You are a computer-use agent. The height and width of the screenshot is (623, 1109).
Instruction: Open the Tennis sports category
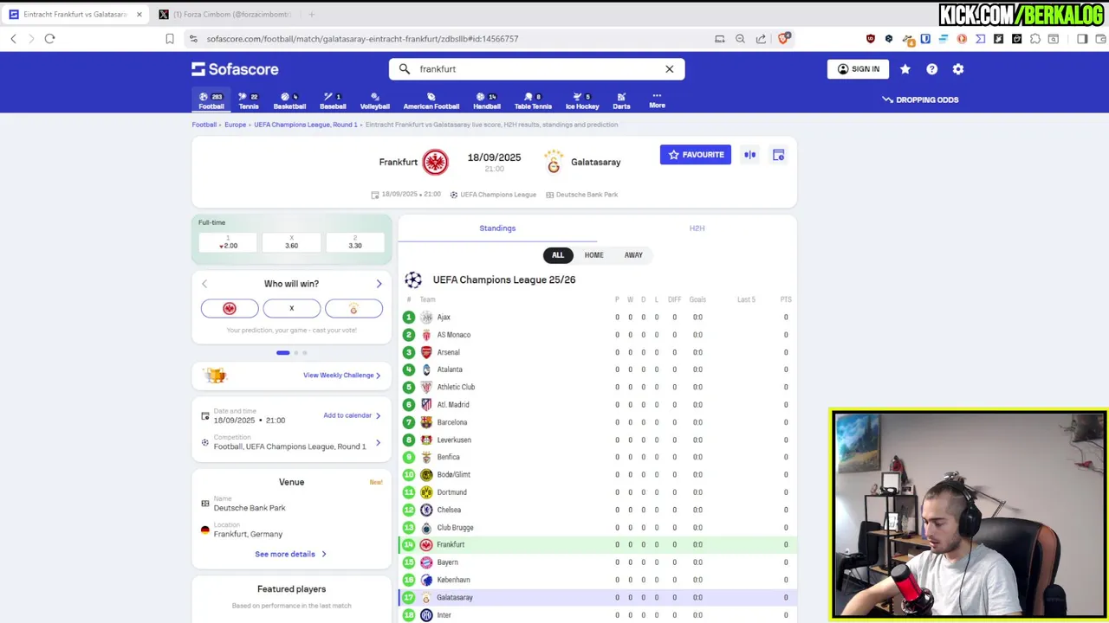click(x=249, y=101)
